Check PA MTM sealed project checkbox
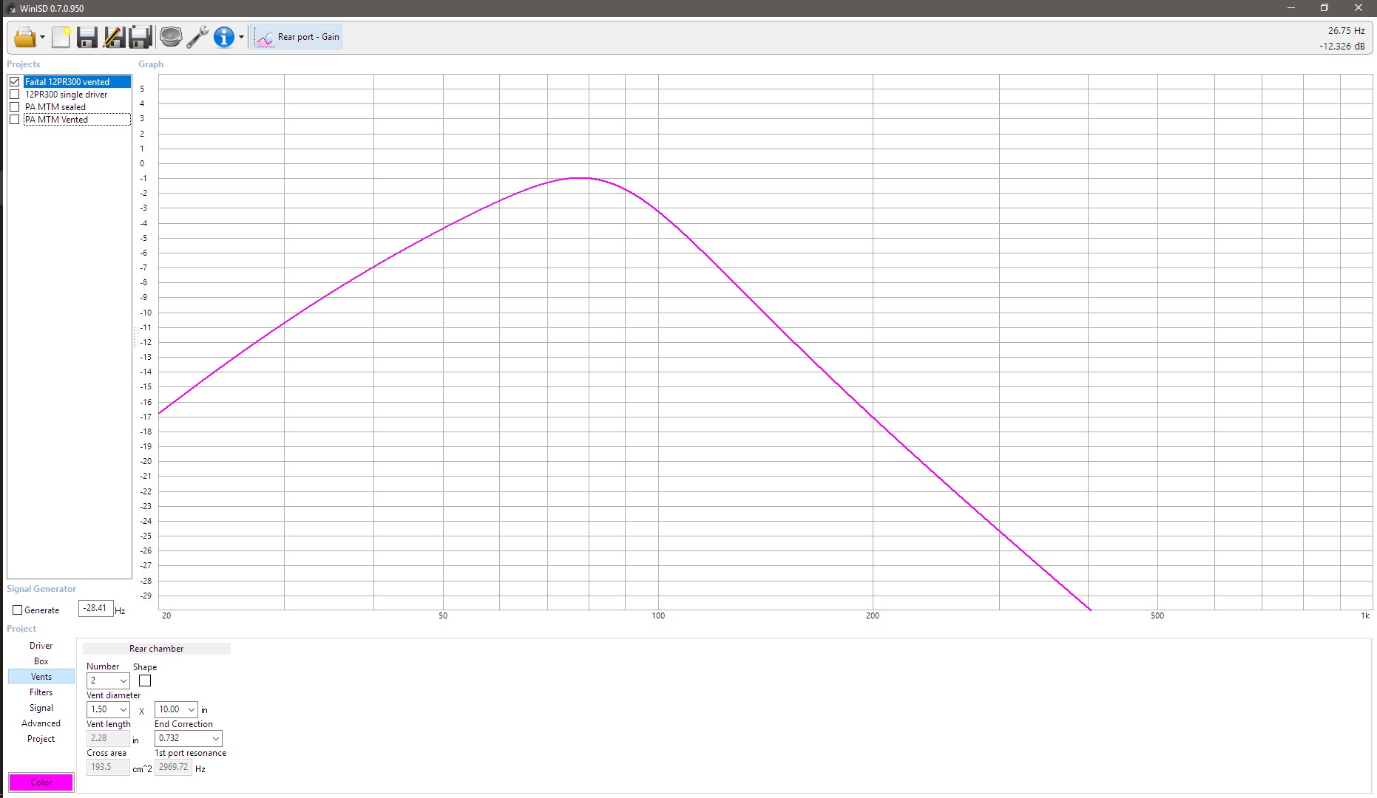 (15, 107)
